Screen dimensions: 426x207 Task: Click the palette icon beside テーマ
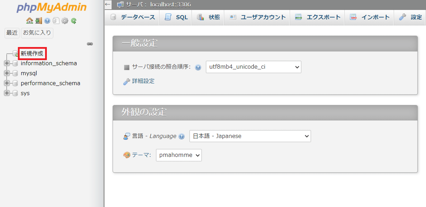127,155
